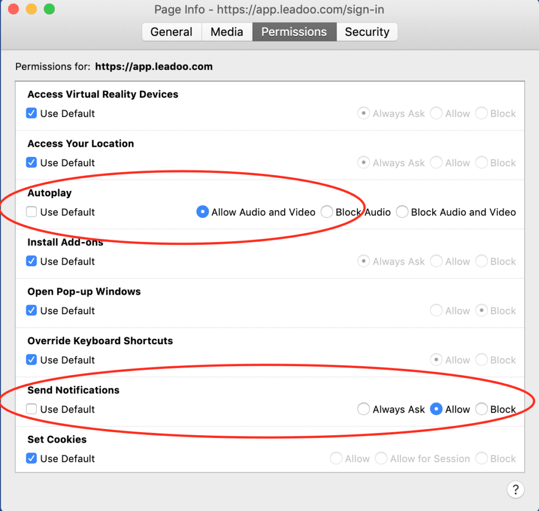The width and height of the screenshot is (539, 511).
Task: Select Block Audio and Video for Autoplay
Action: pos(402,212)
